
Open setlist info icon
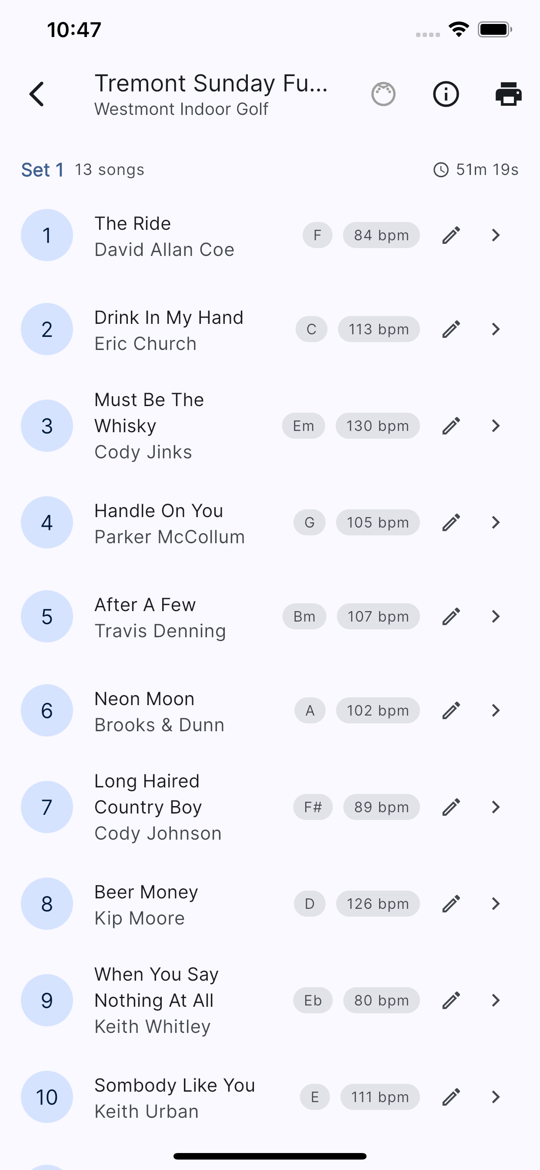pos(446,94)
